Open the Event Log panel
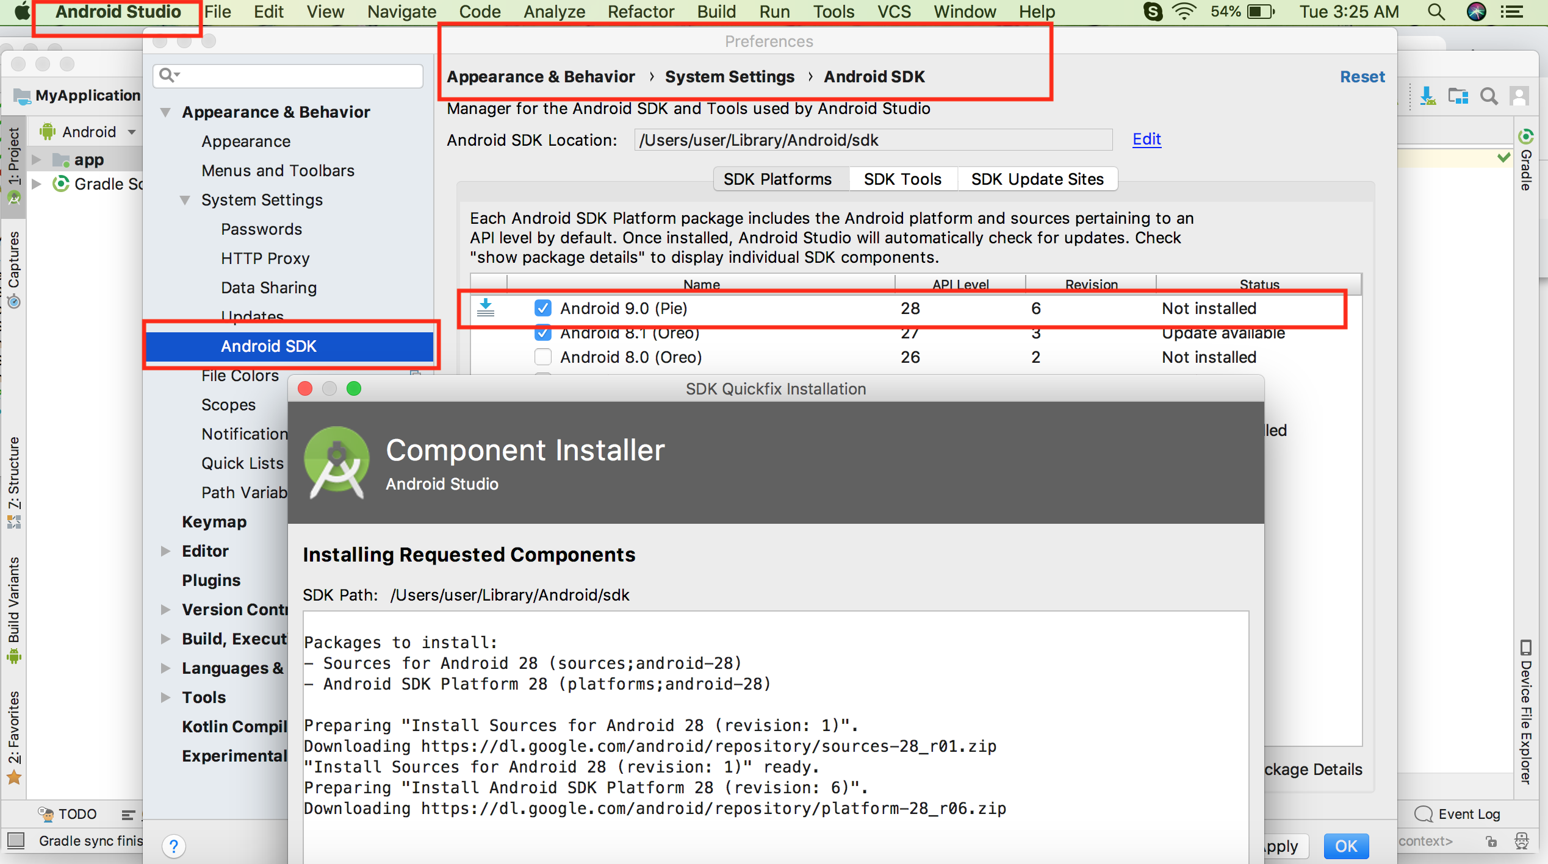The width and height of the screenshot is (1548, 864). tap(1456, 814)
